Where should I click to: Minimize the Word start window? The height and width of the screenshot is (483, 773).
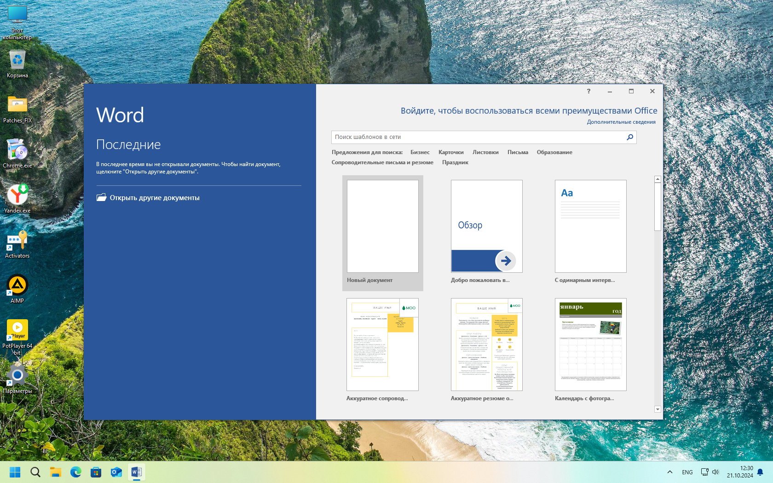[x=610, y=91]
